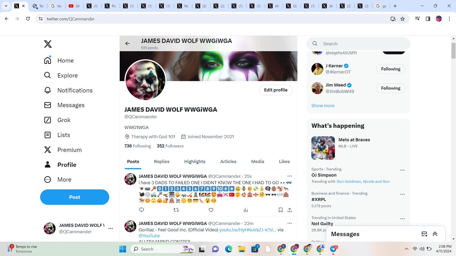The width and height of the screenshot is (456, 256).
Task: Open the Windows Start menu
Action: point(123,249)
